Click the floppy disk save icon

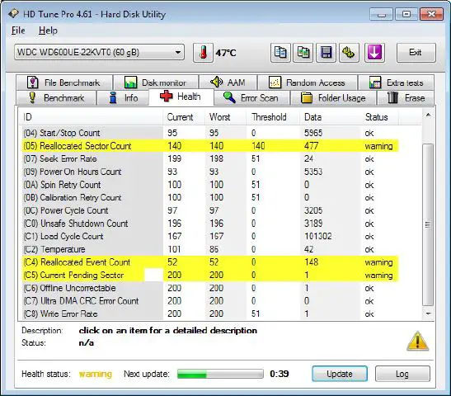(327, 53)
